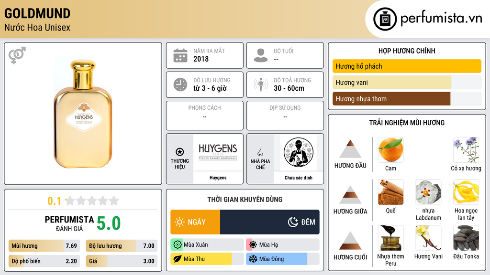Click the Độ lưu hương 7.00 rating bar
Viewport: 490px width, 275px height.
click(x=122, y=246)
